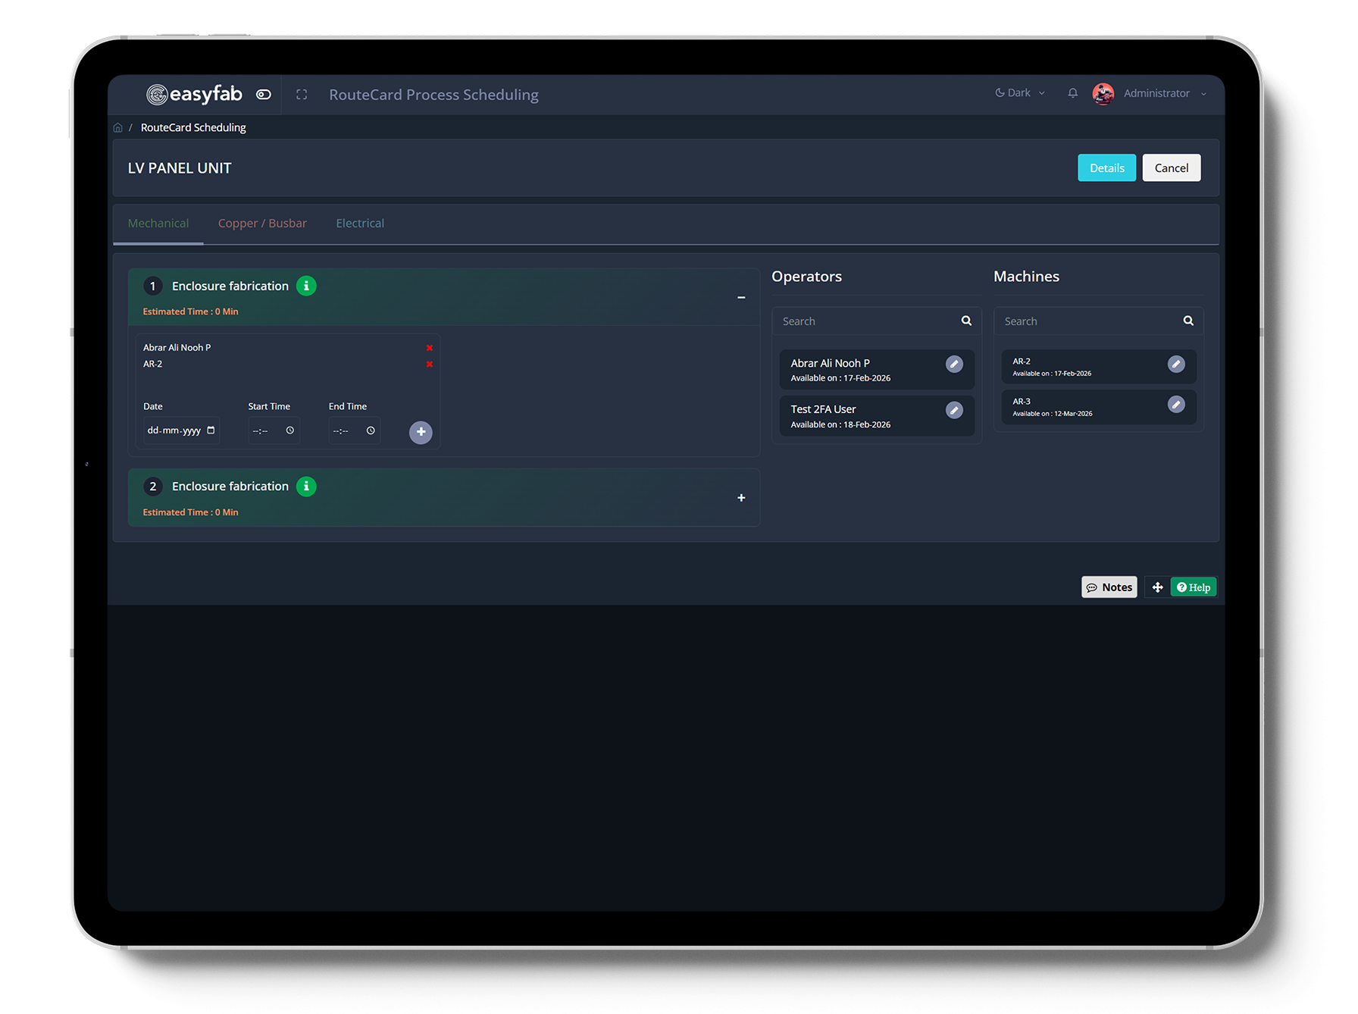The width and height of the screenshot is (1358, 1014).
Task: Click the Administrator avatar picture
Action: coord(1103,93)
